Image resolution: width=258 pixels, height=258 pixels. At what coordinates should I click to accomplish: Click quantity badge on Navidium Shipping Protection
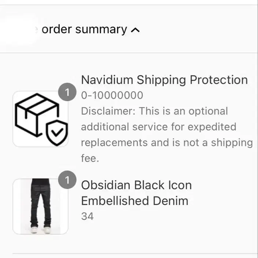(x=67, y=92)
